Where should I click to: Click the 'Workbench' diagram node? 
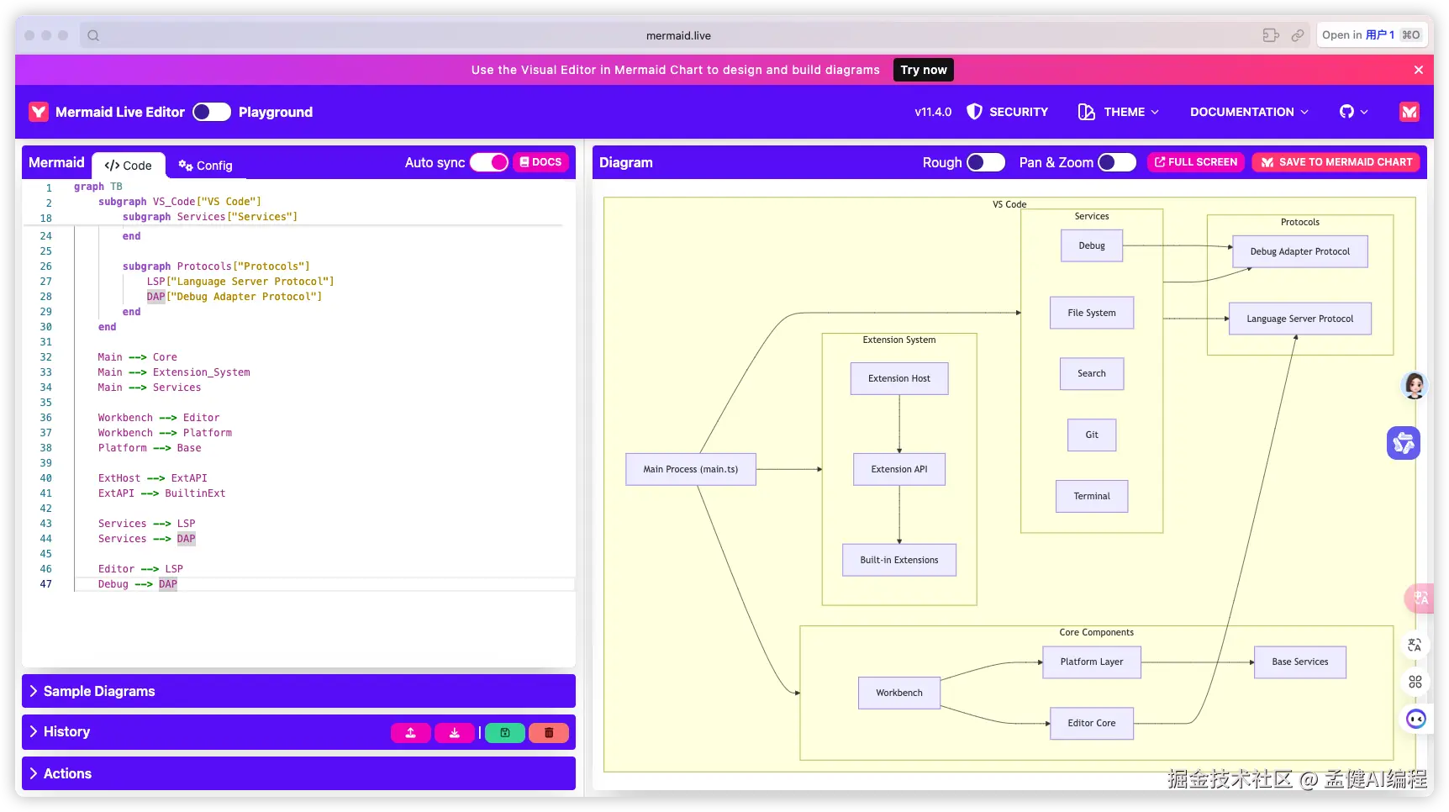899,693
